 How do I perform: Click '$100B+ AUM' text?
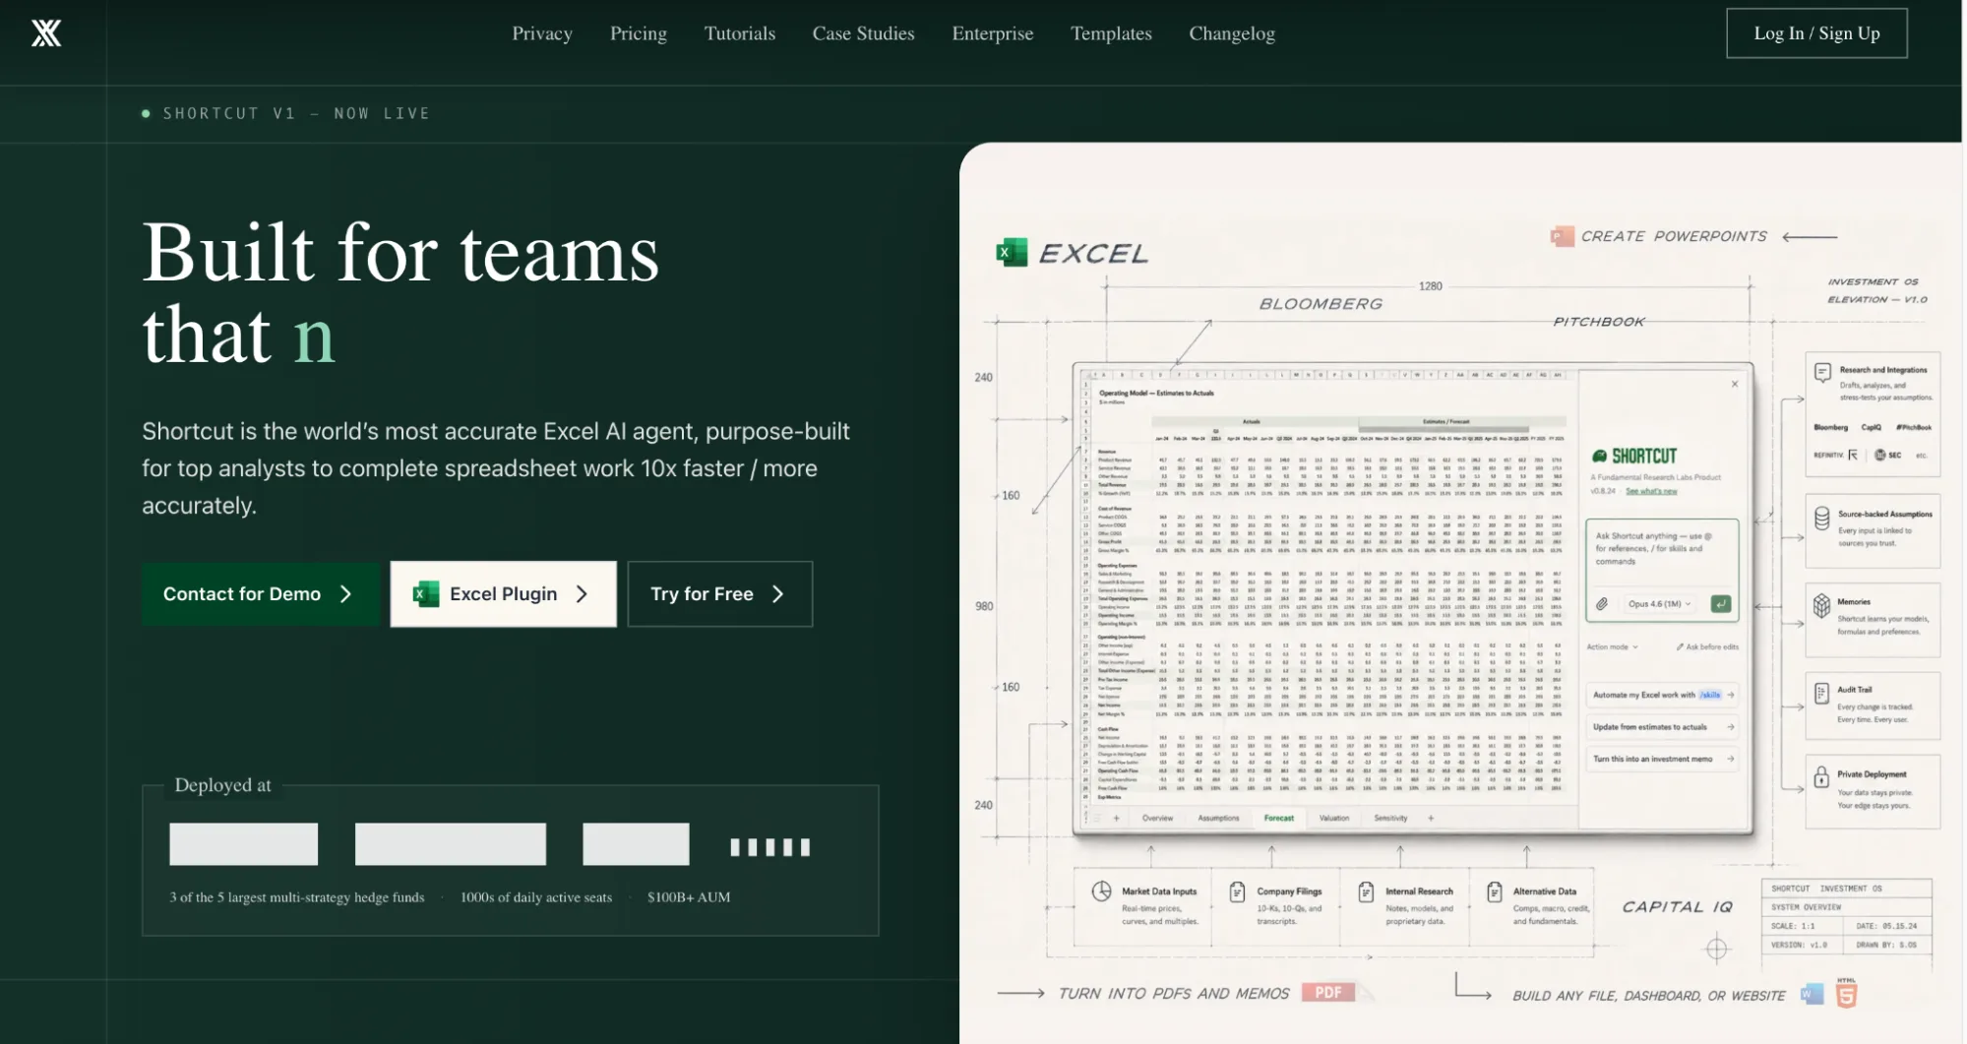pos(689,897)
